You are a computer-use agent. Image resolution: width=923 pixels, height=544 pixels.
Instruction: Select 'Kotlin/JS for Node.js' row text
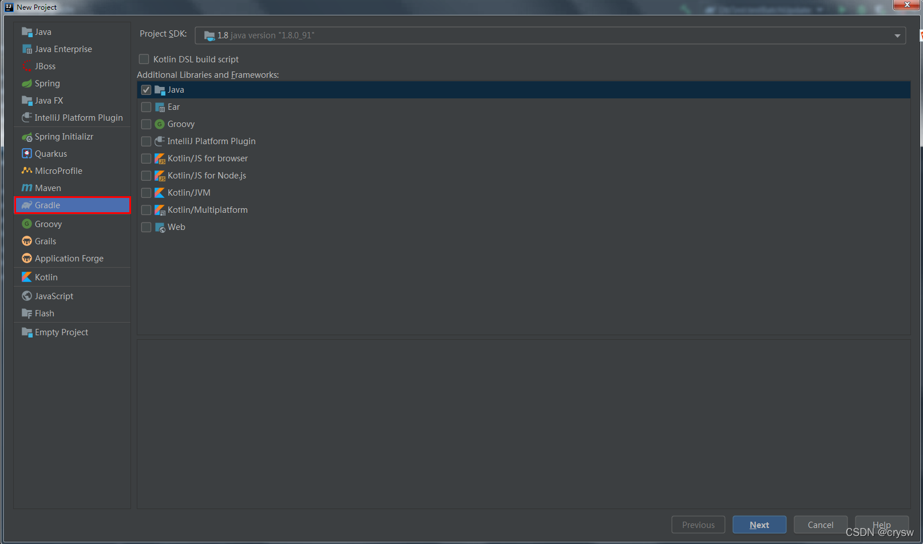(207, 176)
